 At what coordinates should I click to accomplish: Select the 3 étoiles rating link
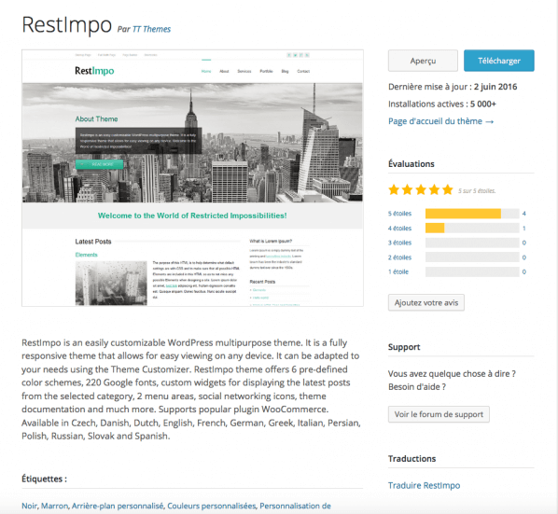click(399, 243)
